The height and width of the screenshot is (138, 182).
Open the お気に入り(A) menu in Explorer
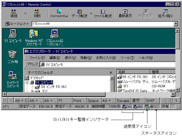(x=106, y=58)
